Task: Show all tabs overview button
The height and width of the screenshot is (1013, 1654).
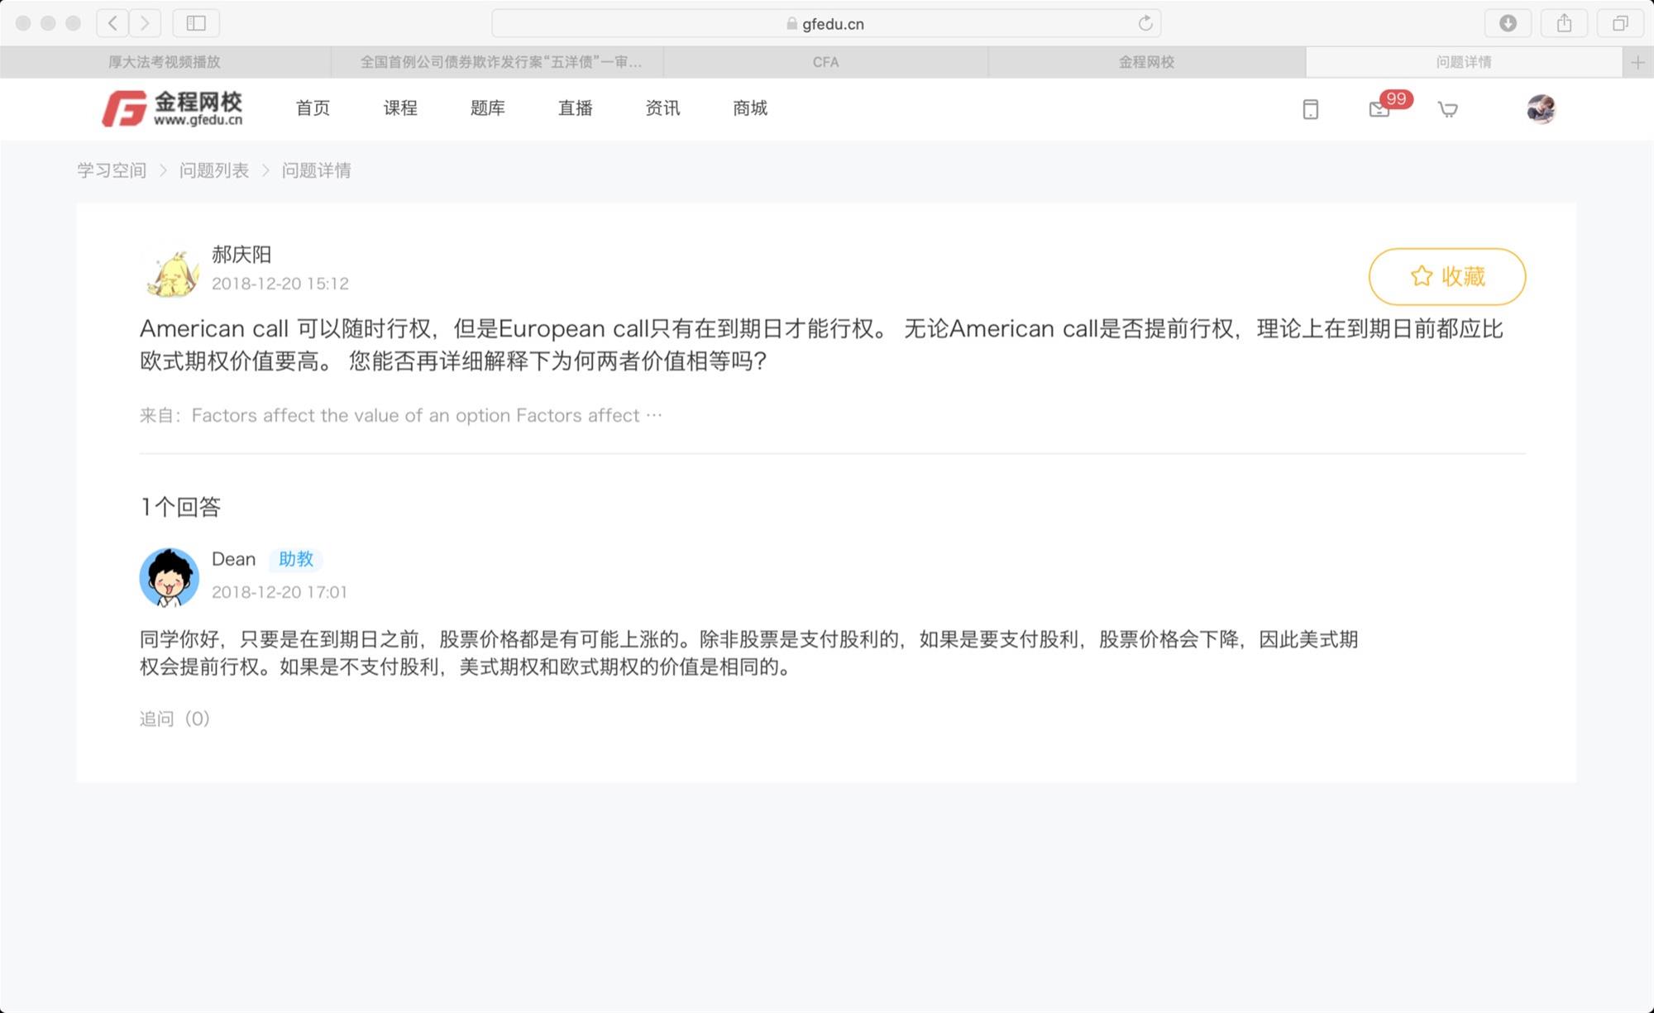Action: pyautogui.click(x=1620, y=23)
